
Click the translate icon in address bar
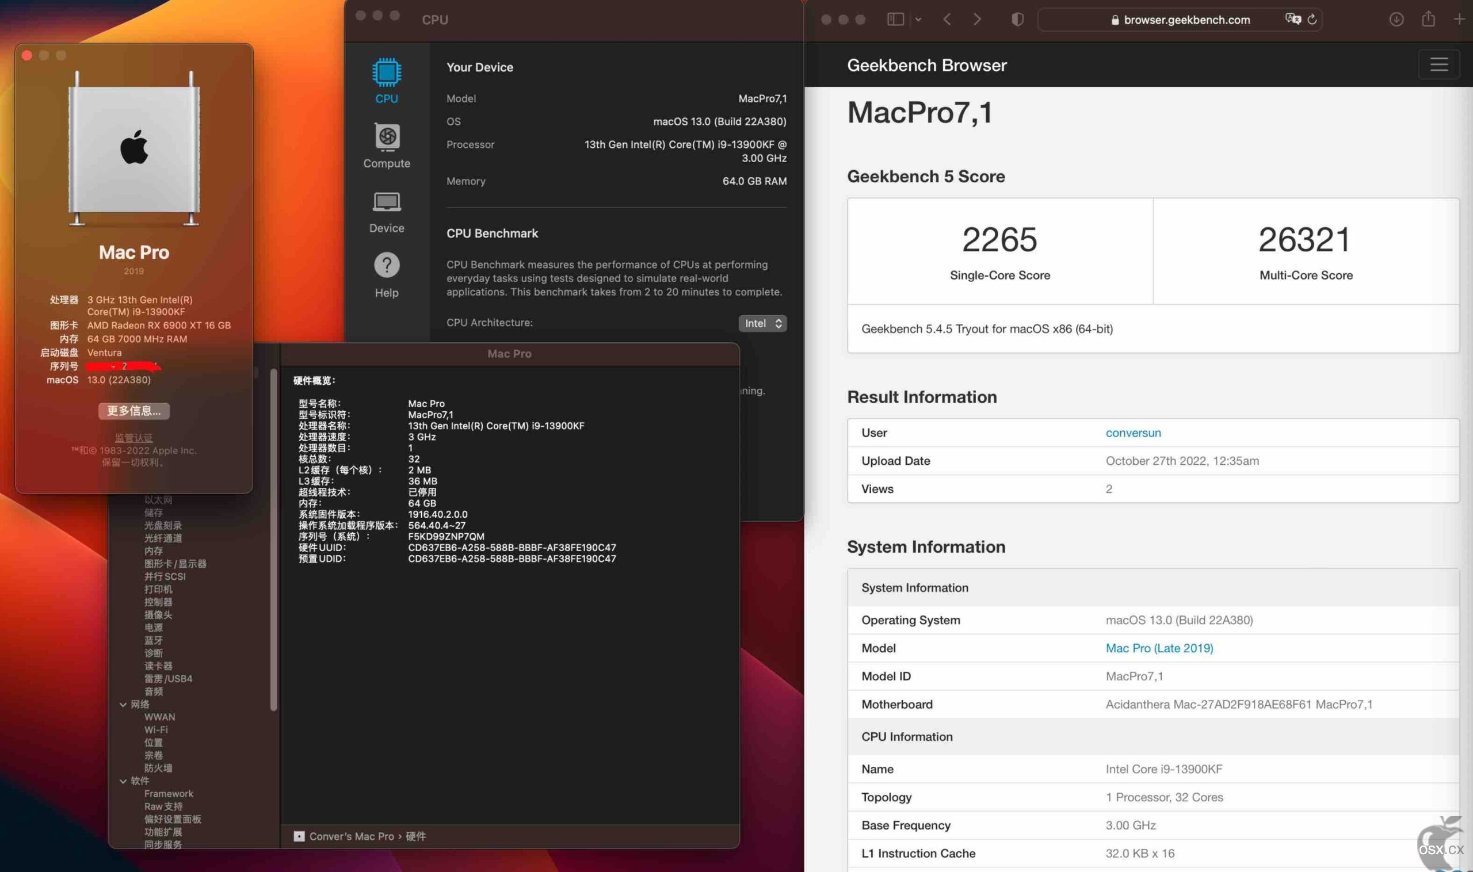[x=1292, y=19]
